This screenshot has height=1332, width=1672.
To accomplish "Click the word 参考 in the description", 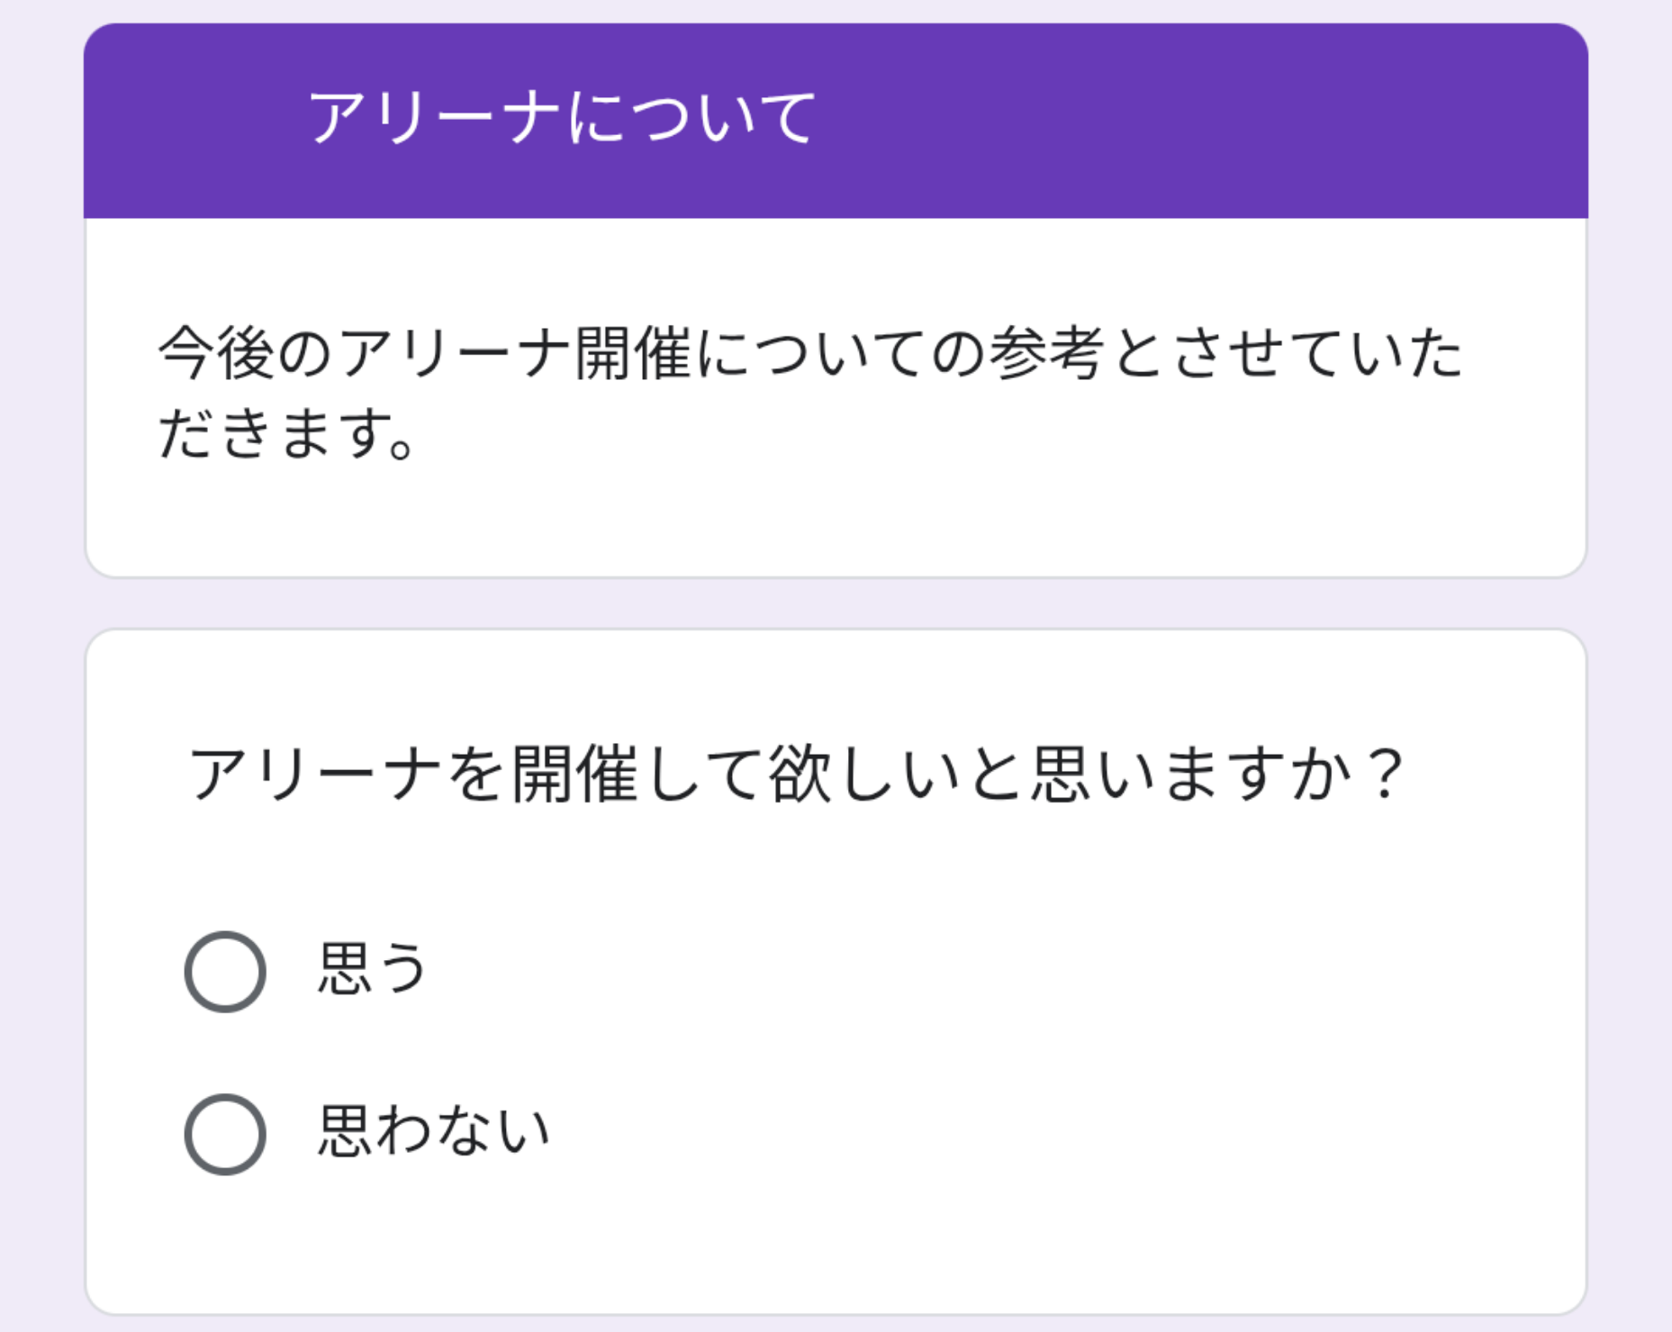I will click(1044, 354).
